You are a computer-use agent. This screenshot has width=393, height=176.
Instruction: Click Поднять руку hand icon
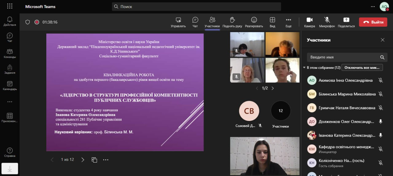click(x=232, y=20)
